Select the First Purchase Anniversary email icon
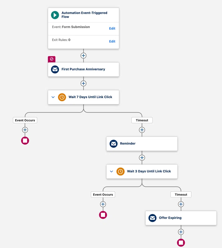Viewport: 222px width, 248px height. 55,69
